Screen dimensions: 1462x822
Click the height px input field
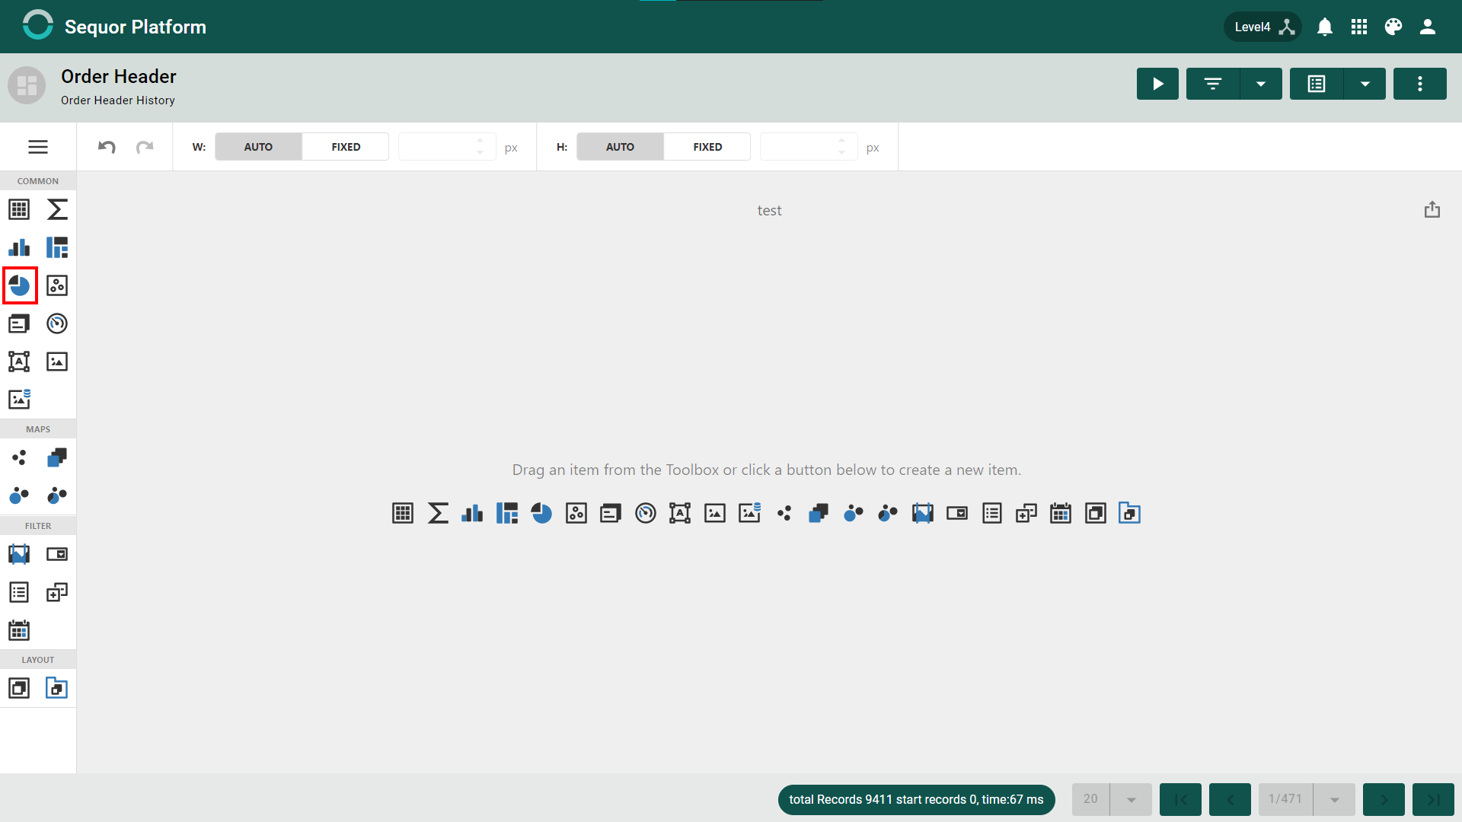pyautogui.click(x=809, y=147)
